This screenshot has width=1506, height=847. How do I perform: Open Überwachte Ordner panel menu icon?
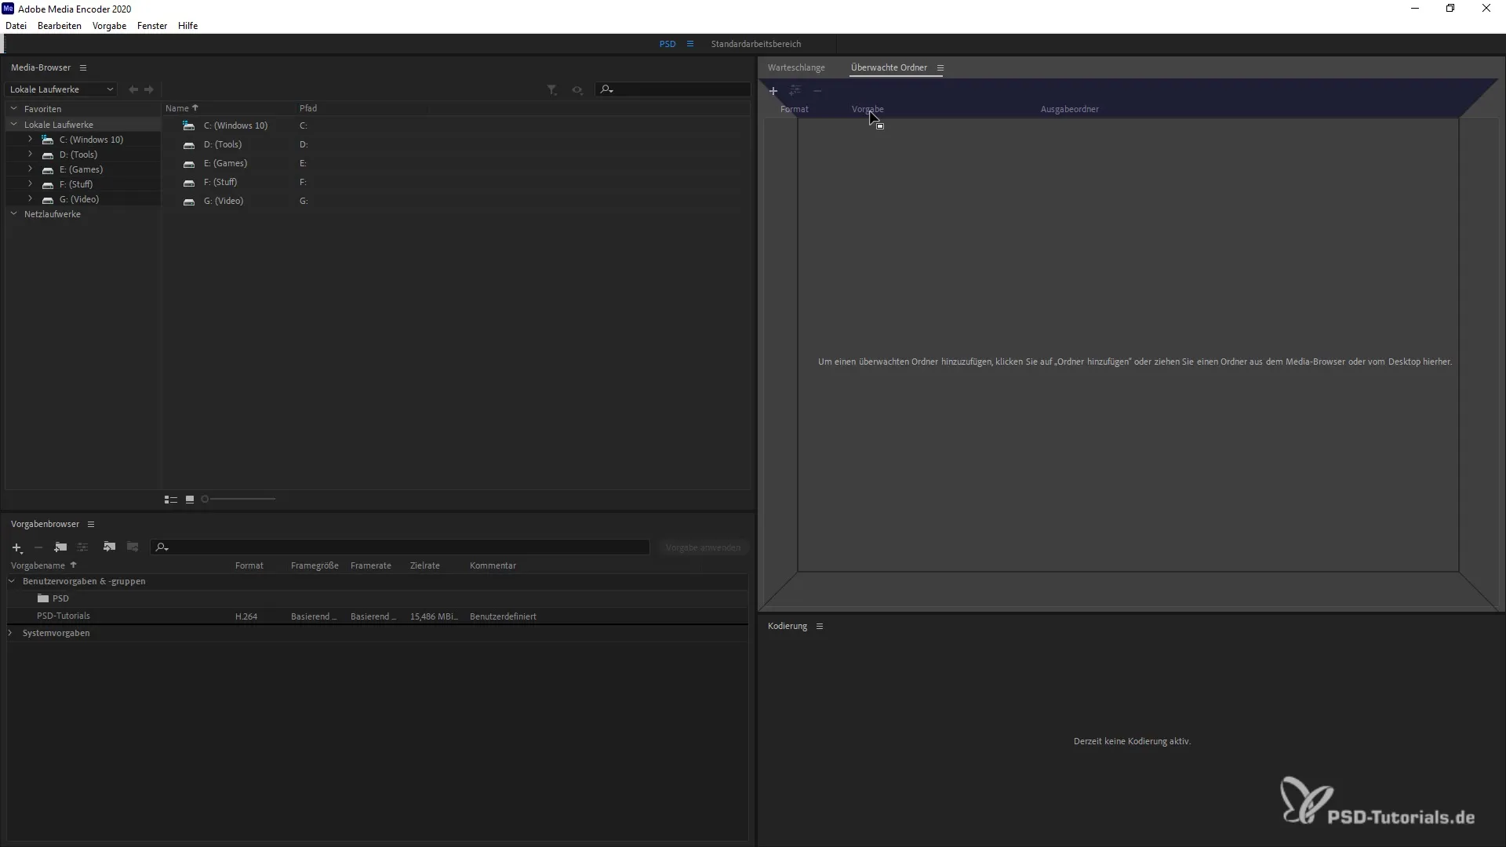click(940, 68)
